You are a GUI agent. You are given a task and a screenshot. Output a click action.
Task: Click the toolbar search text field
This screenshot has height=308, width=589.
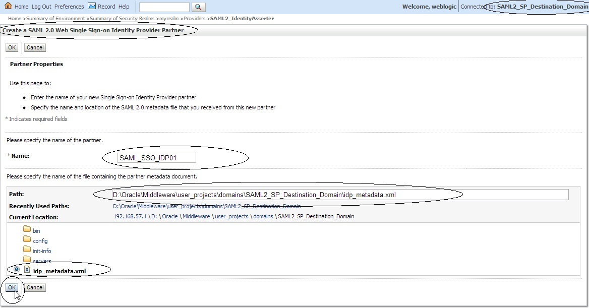pos(164,7)
